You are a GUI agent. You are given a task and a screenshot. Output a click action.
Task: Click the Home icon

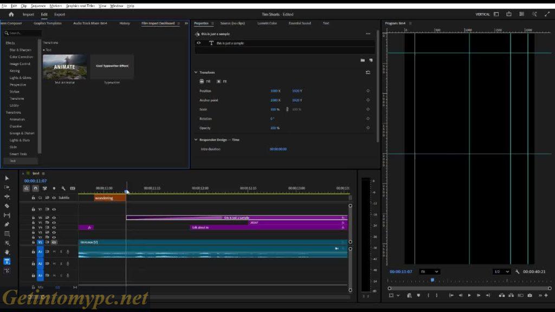pyautogui.click(x=11, y=14)
